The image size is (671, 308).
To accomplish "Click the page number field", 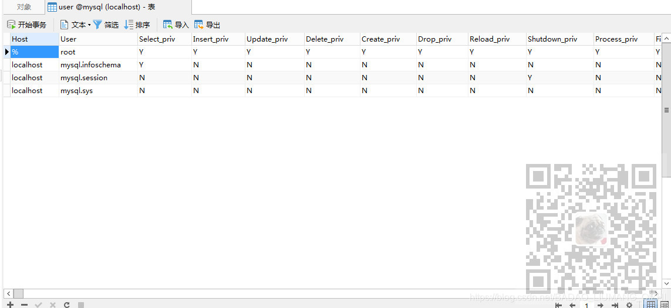I will pyautogui.click(x=586, y=305).
